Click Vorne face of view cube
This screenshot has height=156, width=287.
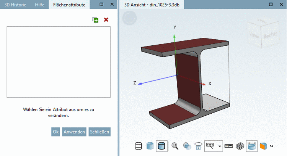(x=254, y=35)
